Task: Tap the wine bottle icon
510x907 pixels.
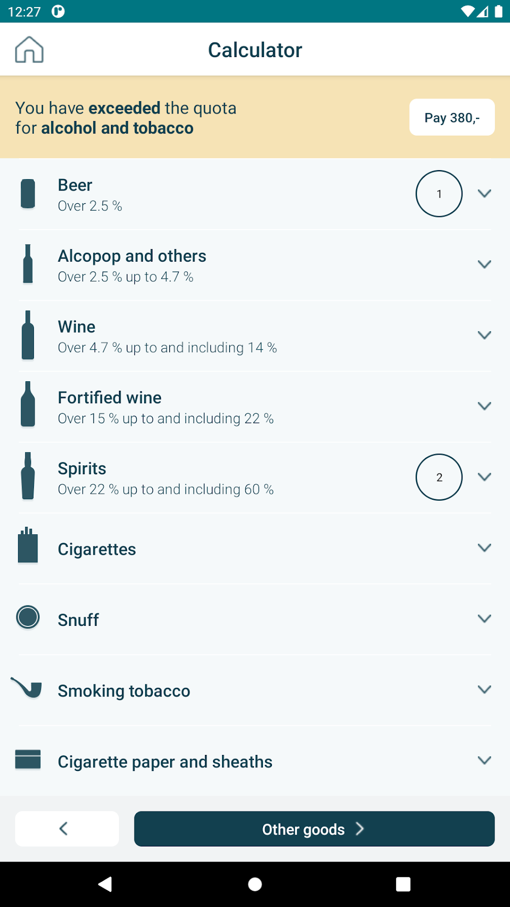Action: click(x=28, y=335)
